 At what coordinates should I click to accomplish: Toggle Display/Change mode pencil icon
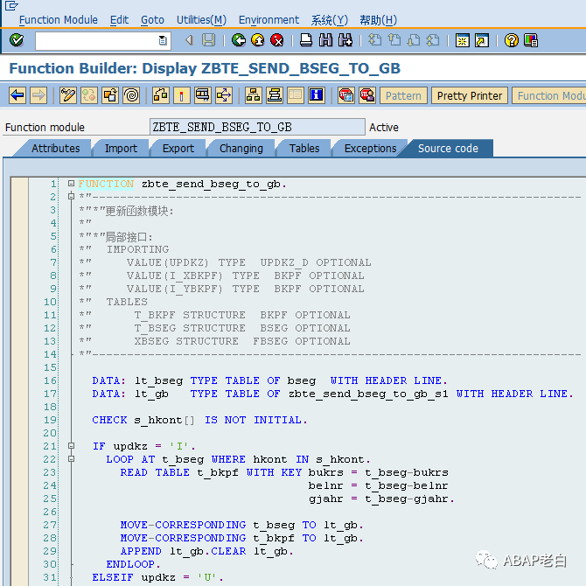coord(68,95)
